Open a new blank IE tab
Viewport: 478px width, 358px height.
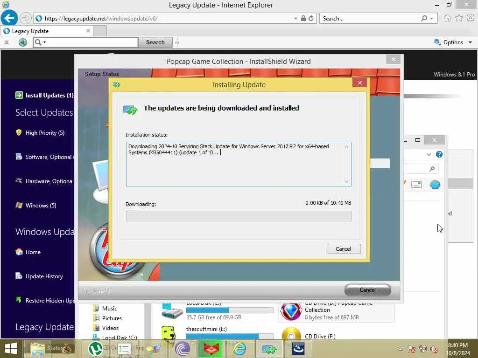point(100,31)
